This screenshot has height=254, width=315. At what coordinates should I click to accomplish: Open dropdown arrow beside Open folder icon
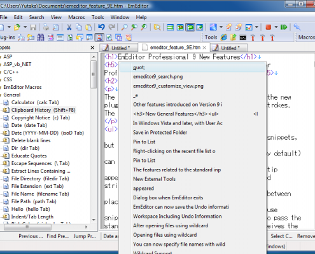point(25,27)
